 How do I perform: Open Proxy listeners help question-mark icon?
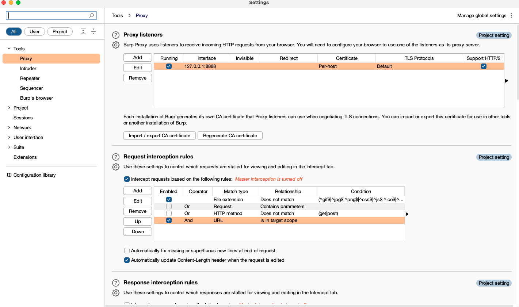pyautogui.click(x=116, y=35)
